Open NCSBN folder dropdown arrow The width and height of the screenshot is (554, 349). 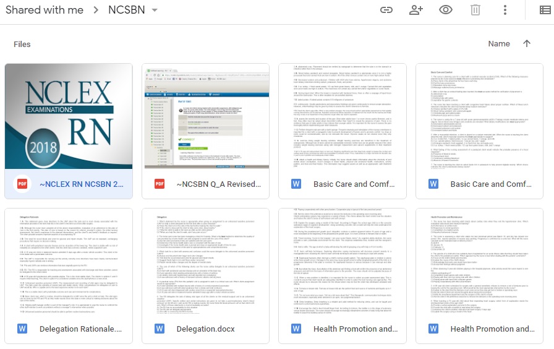point(155,11)
